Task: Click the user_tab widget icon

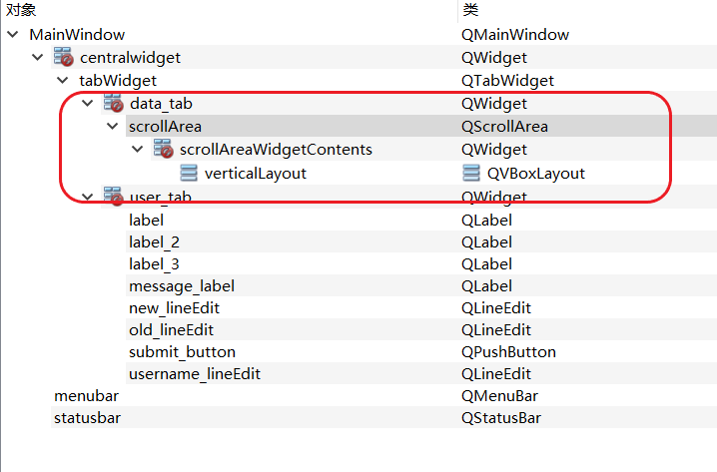Action: 113,197
